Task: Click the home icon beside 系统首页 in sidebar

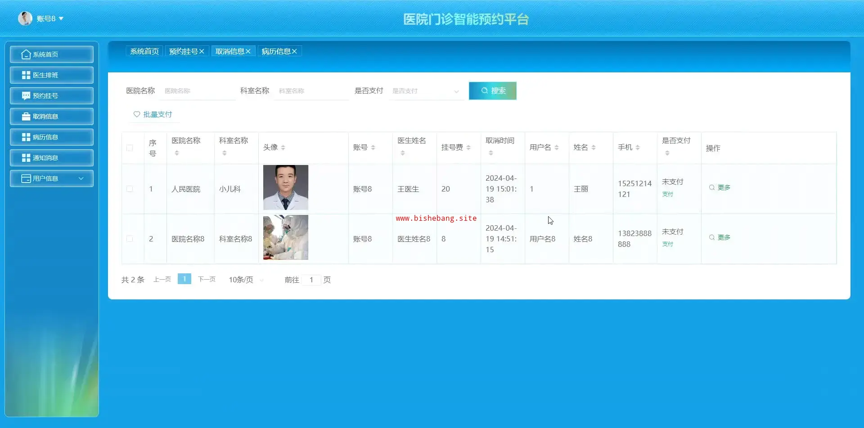Action: (26, 54)
